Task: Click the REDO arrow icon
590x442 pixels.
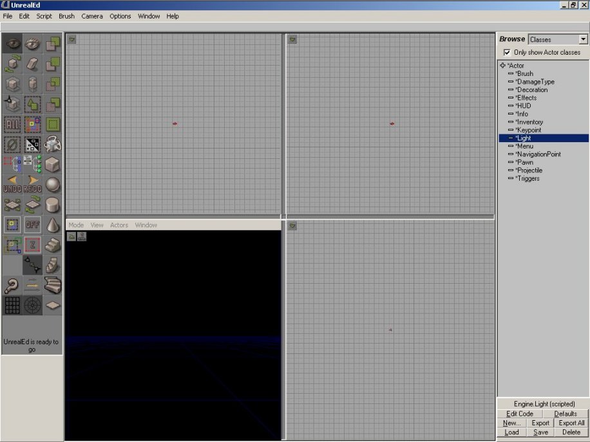Action: click(x=32, y=185)
